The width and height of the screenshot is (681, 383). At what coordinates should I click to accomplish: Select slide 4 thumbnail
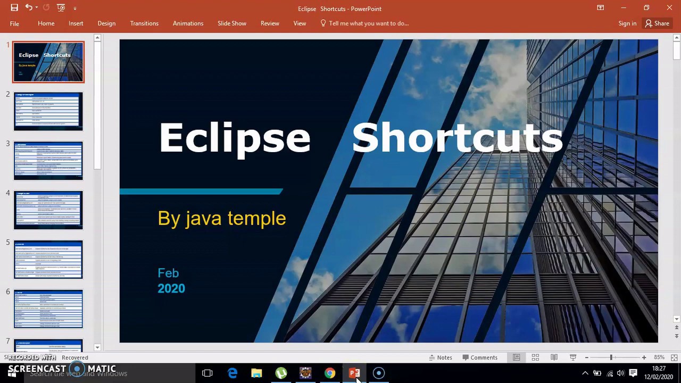[48, 210]
